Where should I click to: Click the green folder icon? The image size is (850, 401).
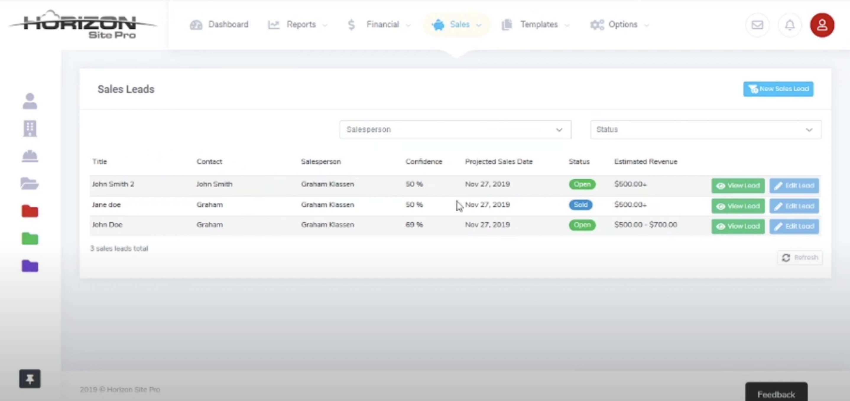30,238
